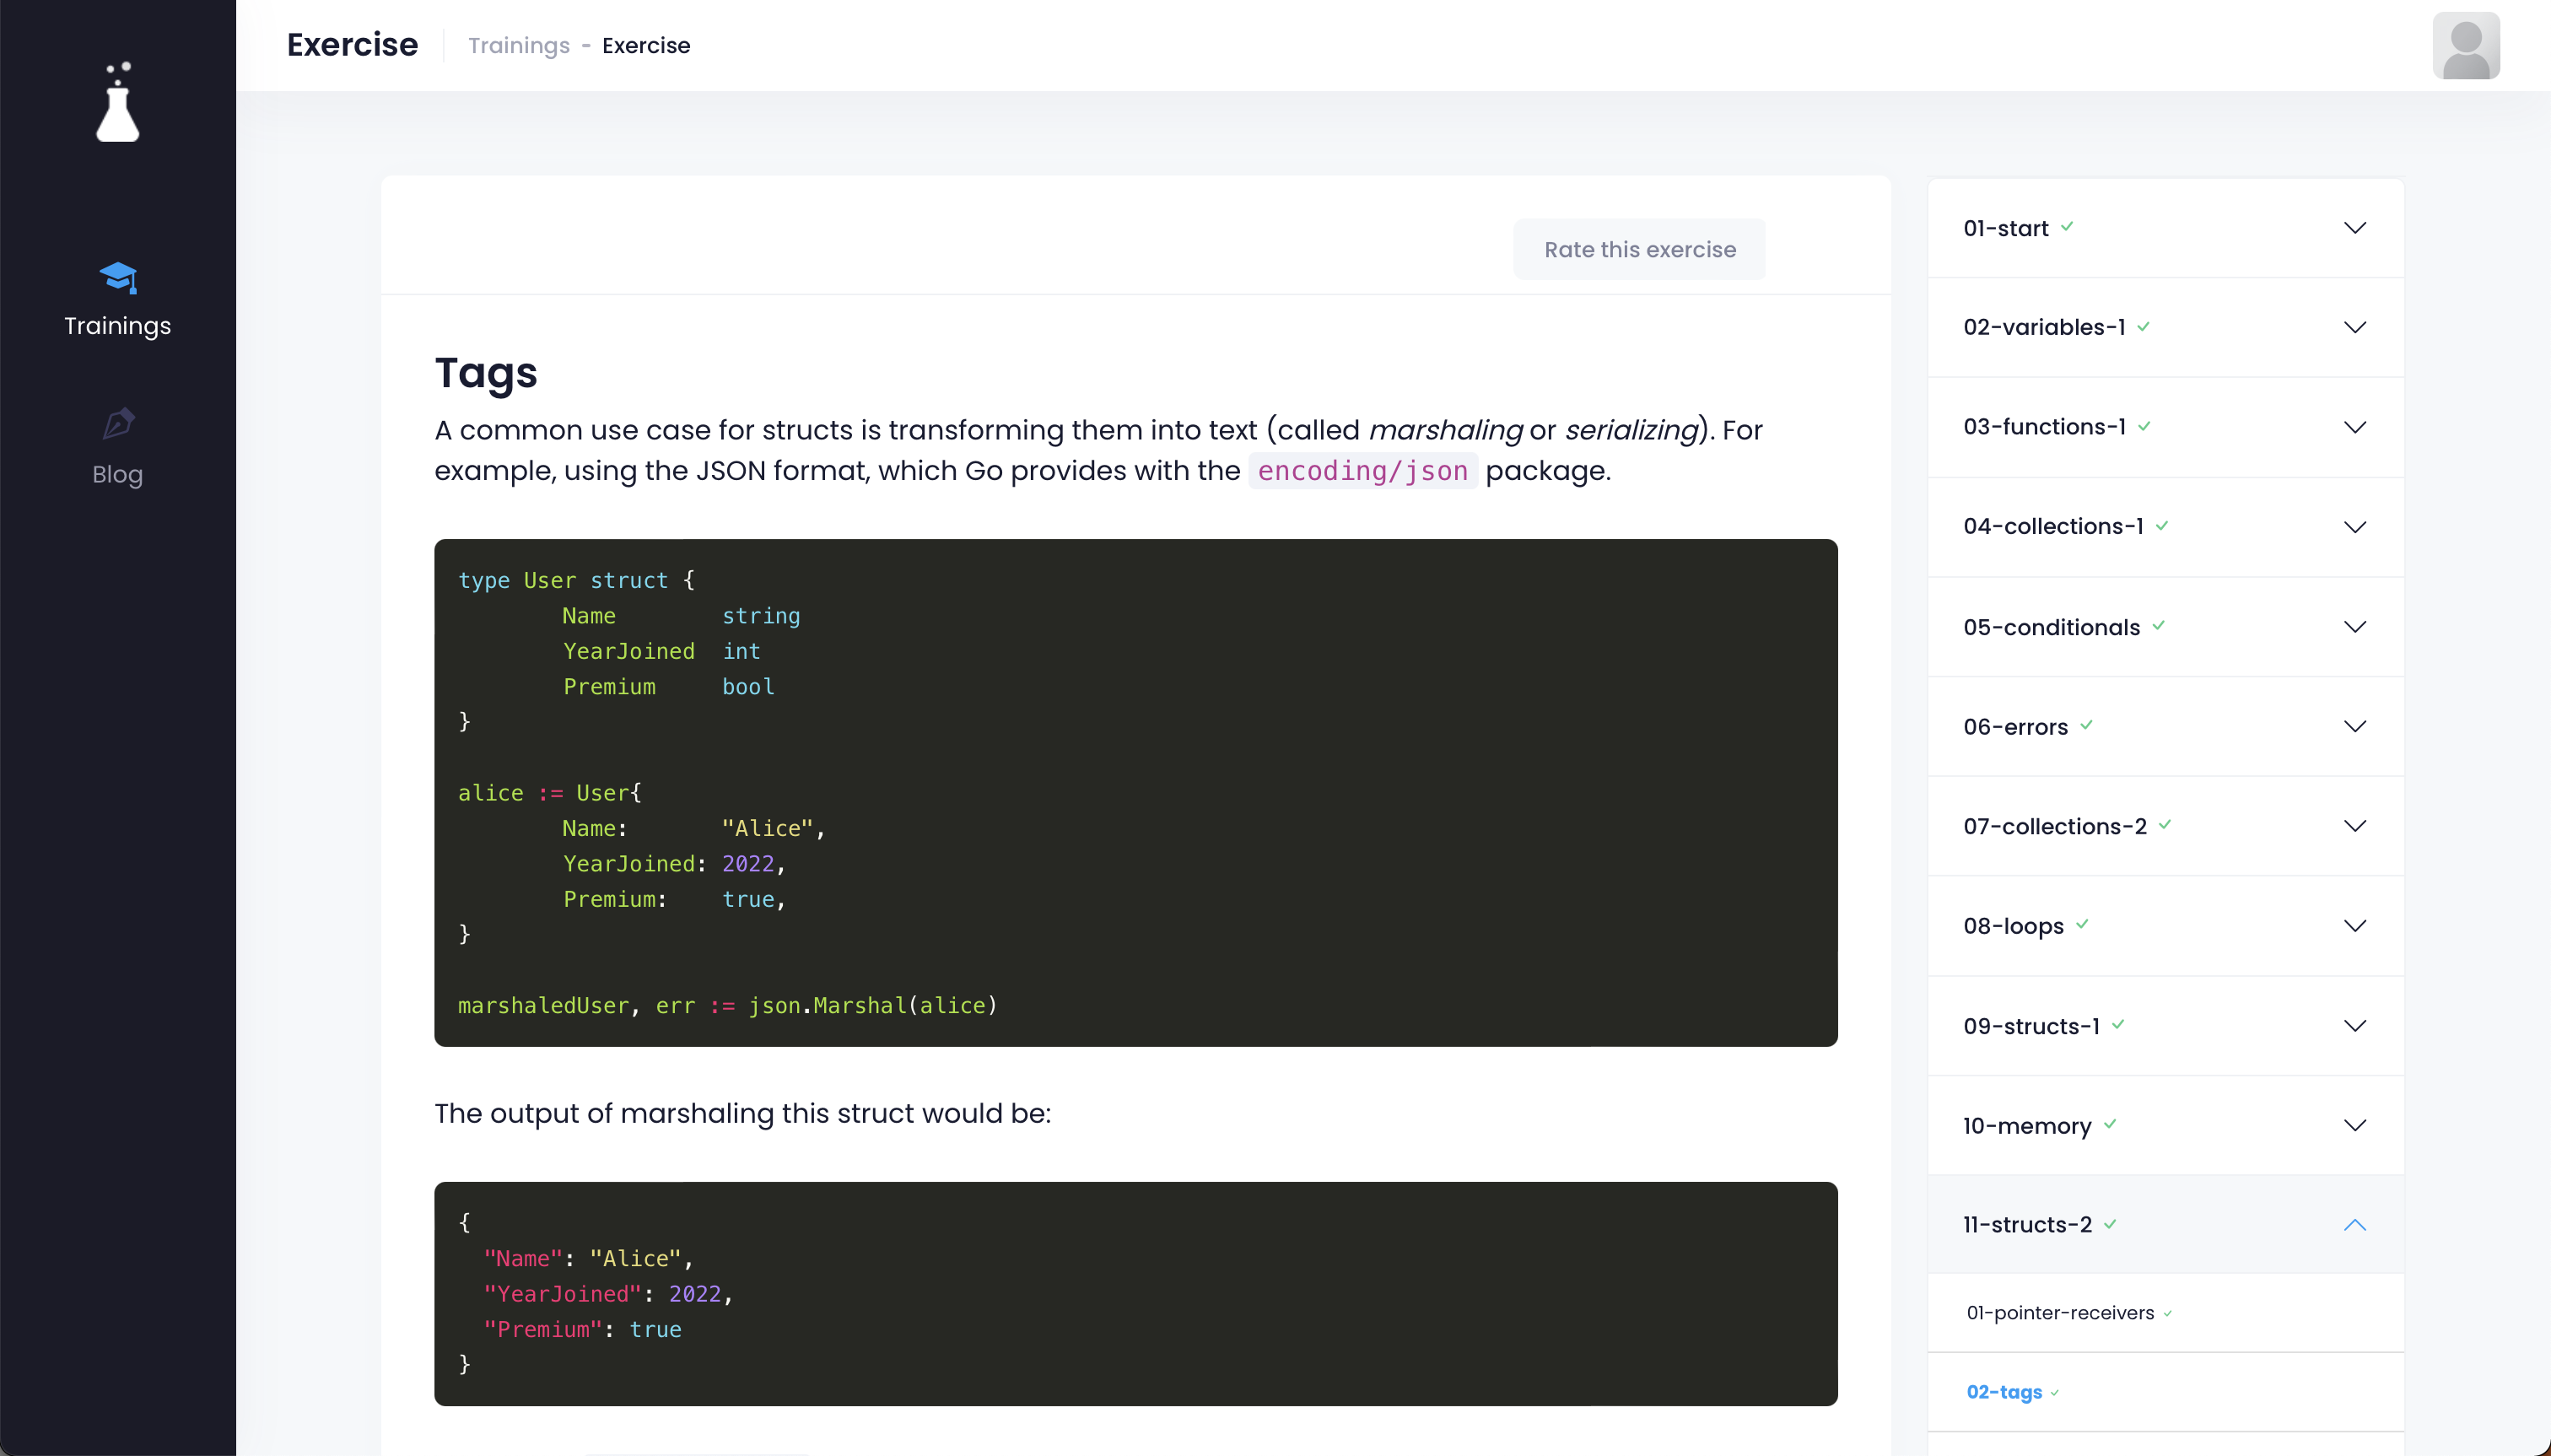This screenshot has width=2551, height=1456.
Task: Click the checkmark beside 08-loops
Action: 2081,925
